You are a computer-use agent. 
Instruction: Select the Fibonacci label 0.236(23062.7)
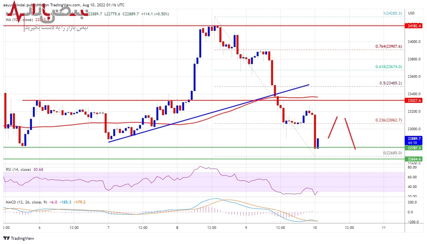point(389,120)
